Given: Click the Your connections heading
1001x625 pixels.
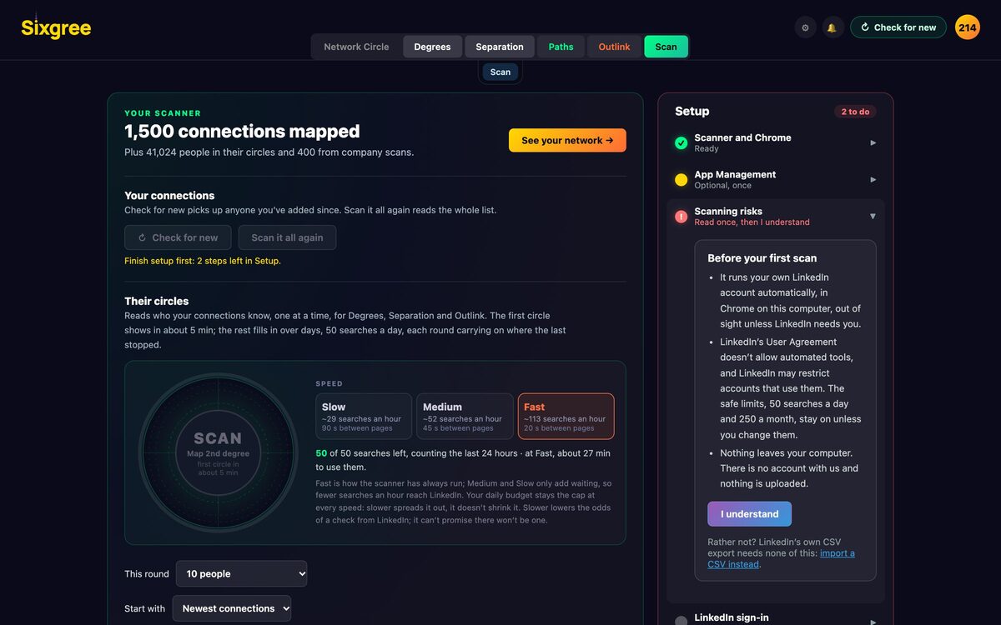Looking at the screenshot, I should pyautogui.click(x=169, y=196).
